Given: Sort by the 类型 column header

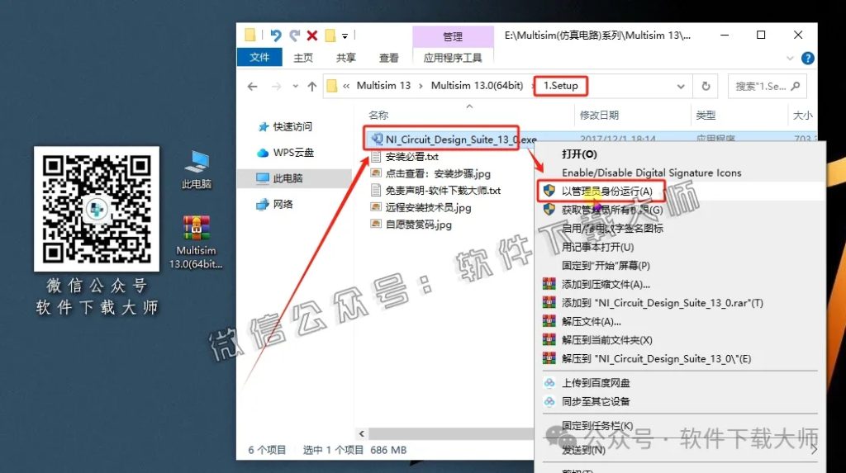Looking at the screenshot, I should click(x=706, y=116).
